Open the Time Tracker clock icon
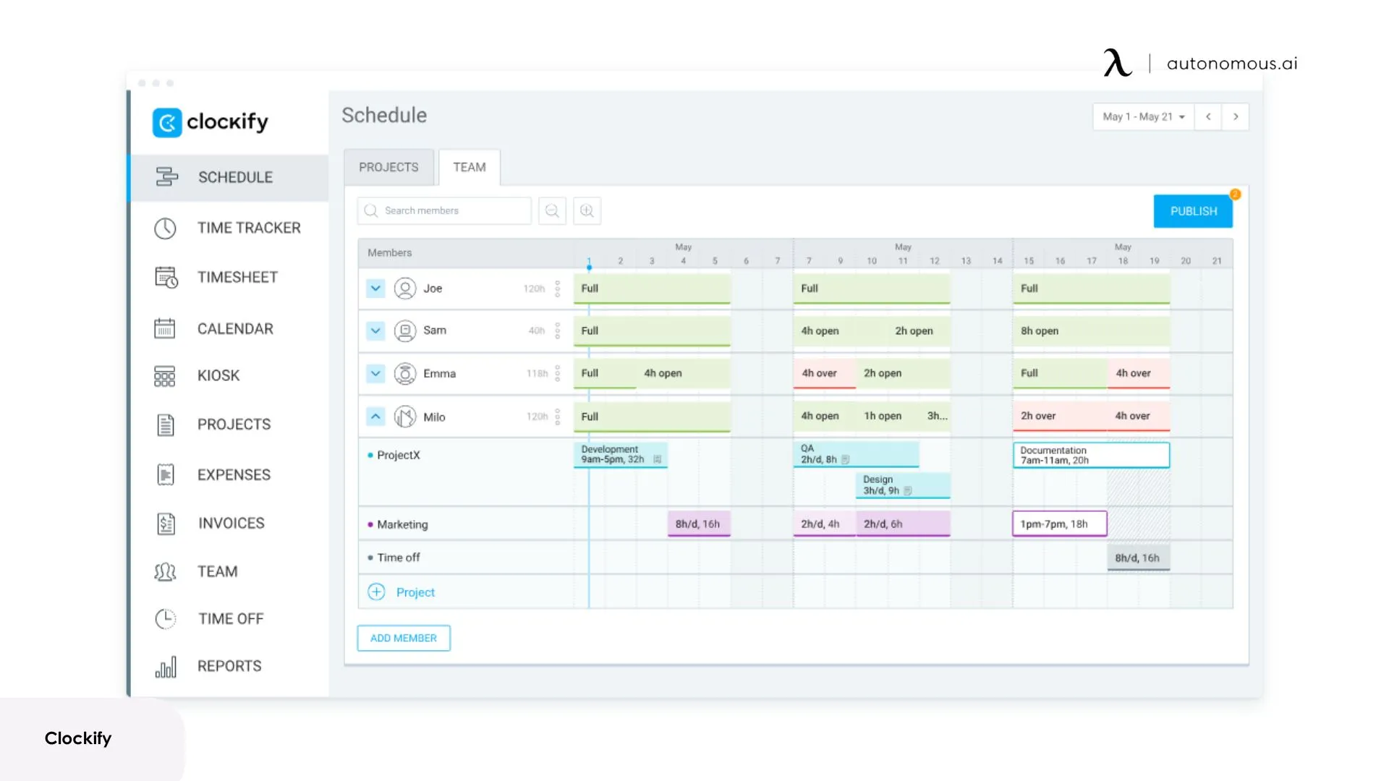The image size is (1389, 781). click(165, 229)
